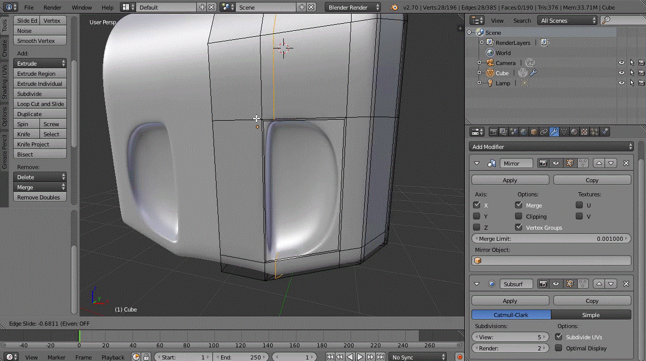Viewport: 646px width, 361px height.
Task: Open the Window menu
Action: click(x=81, y=8)
